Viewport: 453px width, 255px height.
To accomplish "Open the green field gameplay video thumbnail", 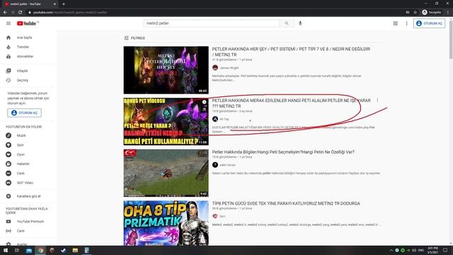I will (x=166, y=173).
